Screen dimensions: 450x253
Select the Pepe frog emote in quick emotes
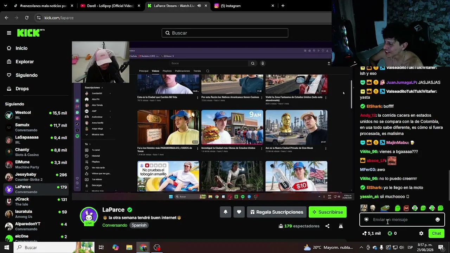tap(385, 208)
